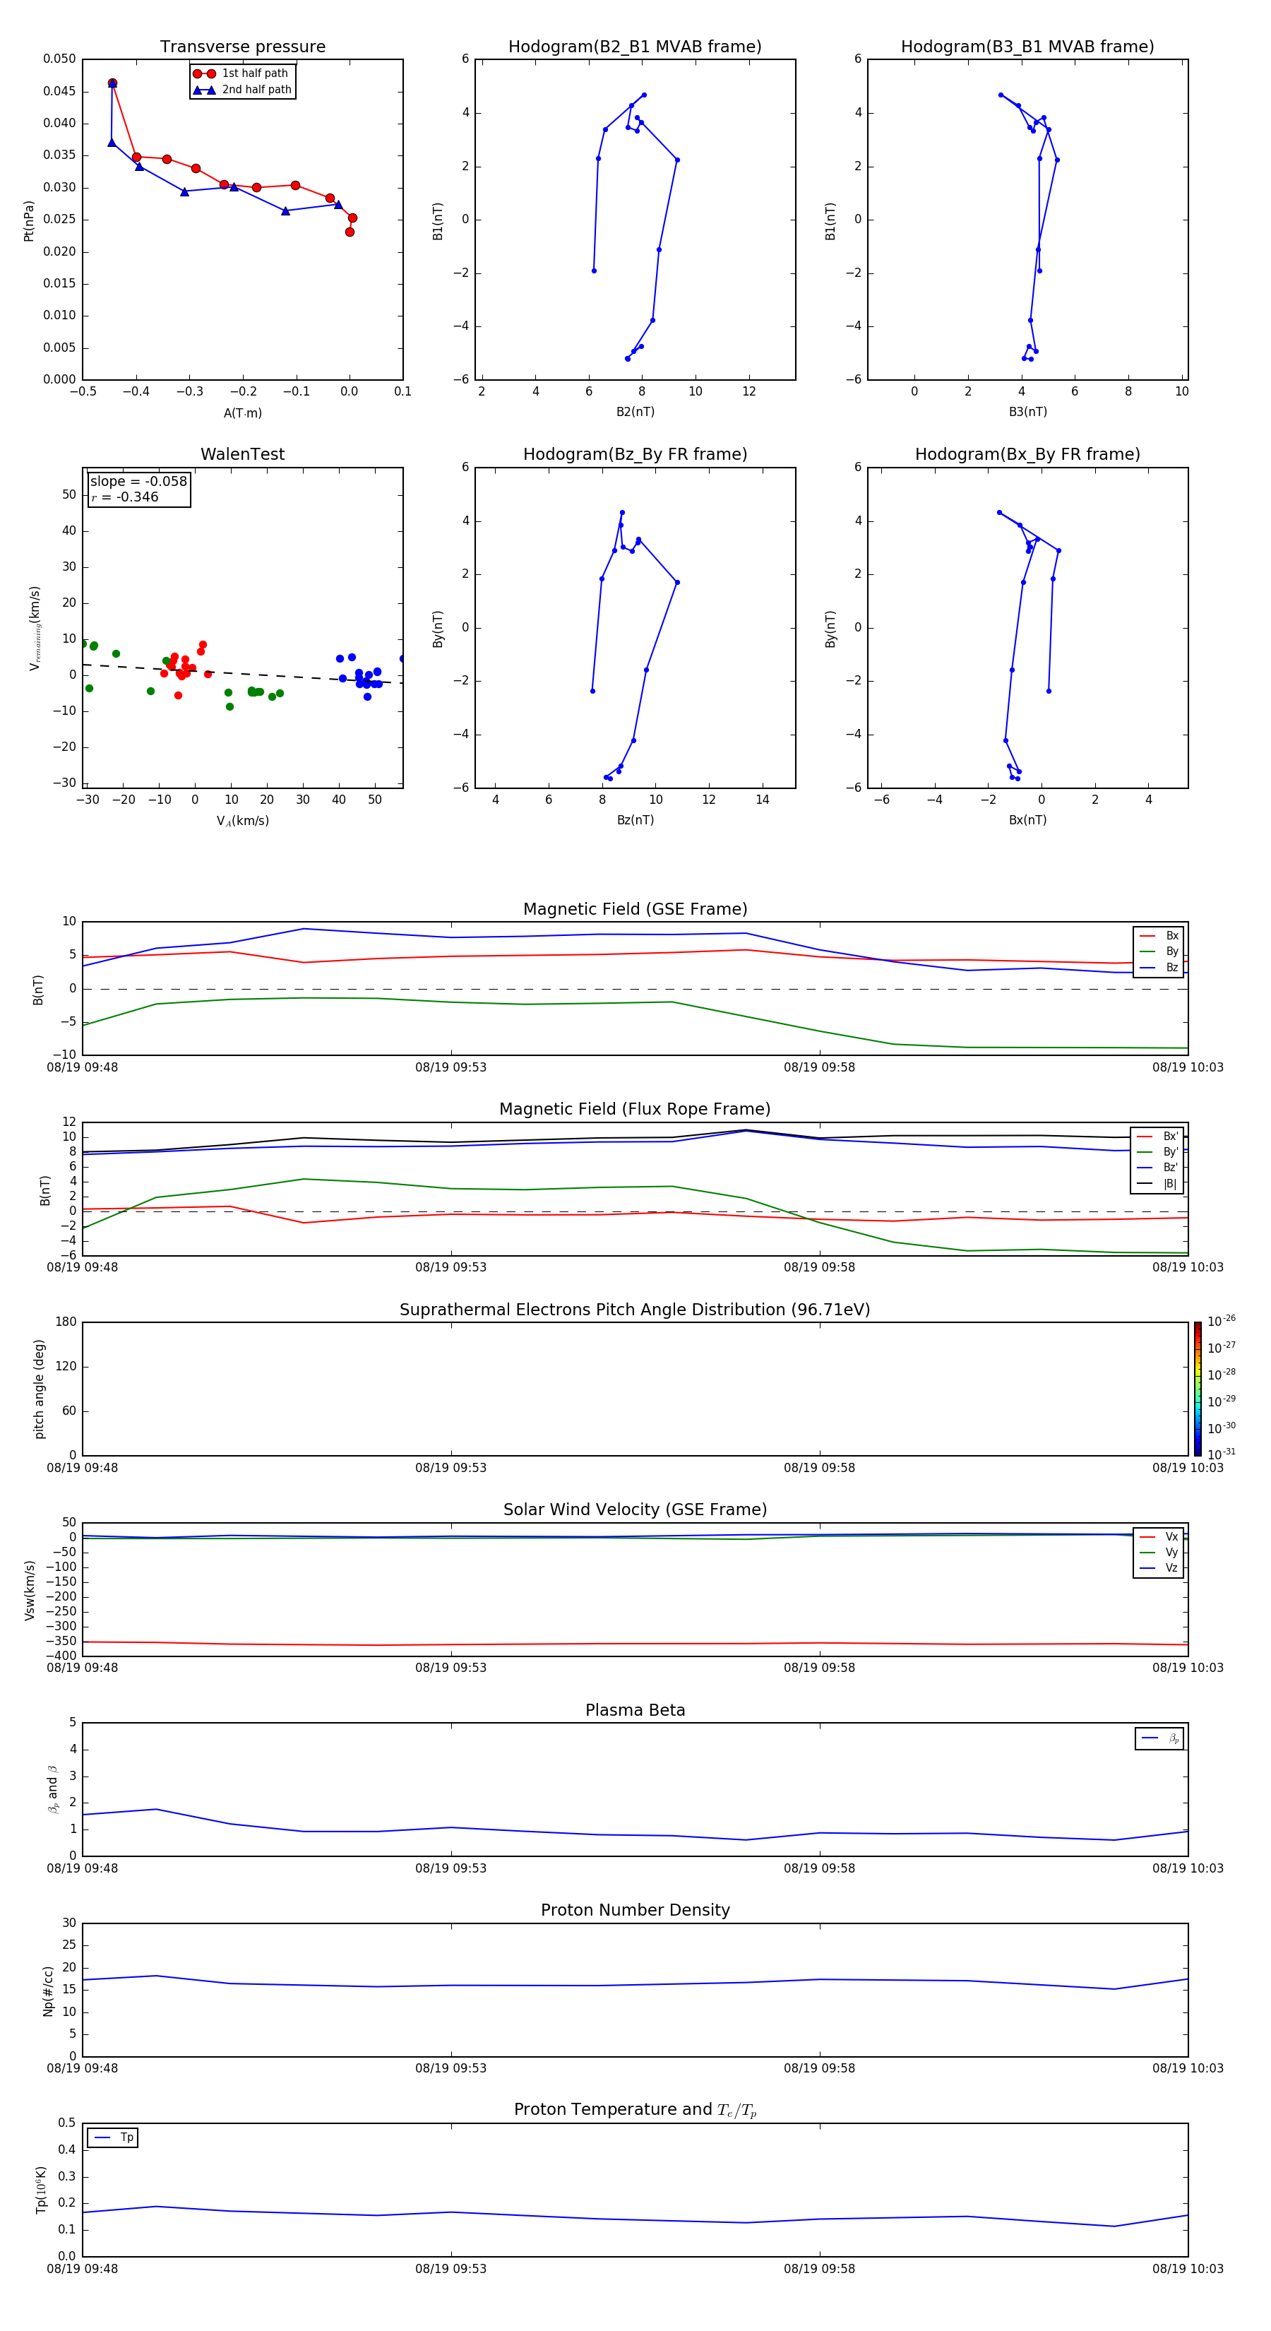Click the "Bx(nT)" x-axis label

point(1027,820)
